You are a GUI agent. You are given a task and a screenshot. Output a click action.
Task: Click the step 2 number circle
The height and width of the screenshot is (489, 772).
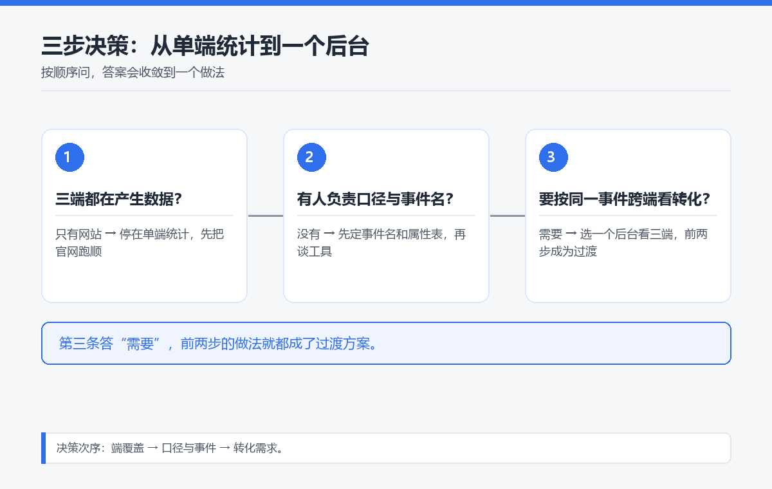[311, 157]
